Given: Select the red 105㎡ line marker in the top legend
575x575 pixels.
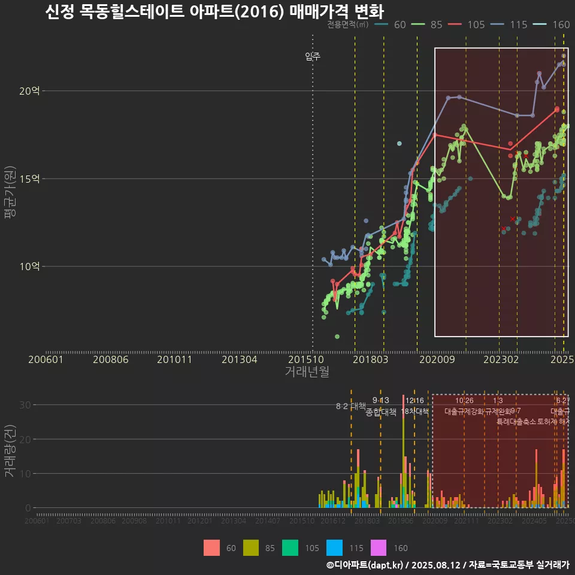Looking at the screenshot, I should coord(455,25).
